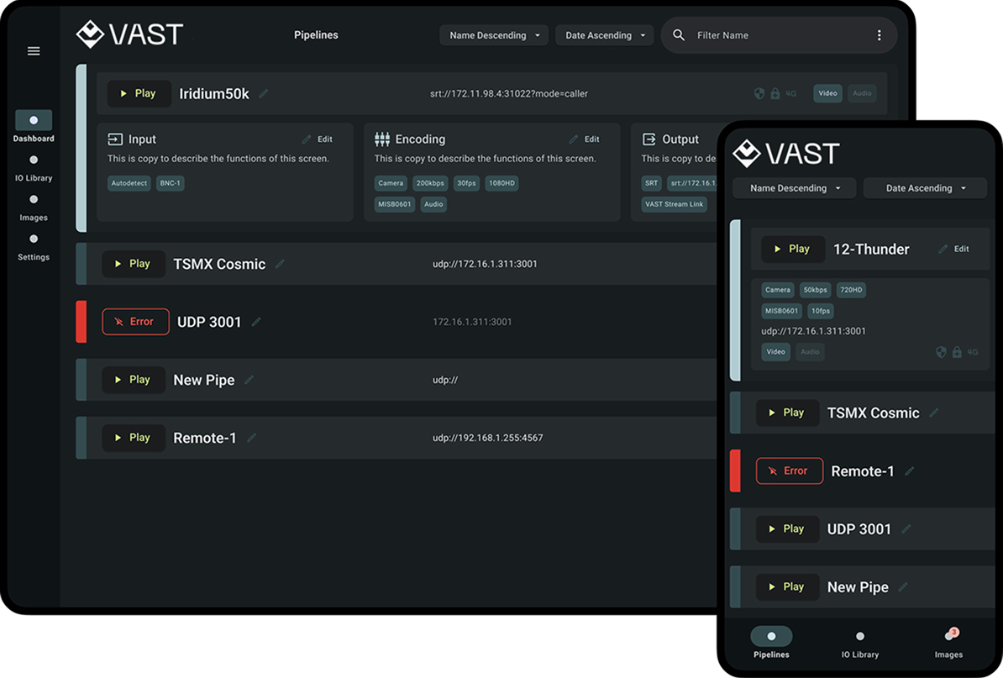
Task: Click the VAST Stream Link tag
Action: click(675, 204)
